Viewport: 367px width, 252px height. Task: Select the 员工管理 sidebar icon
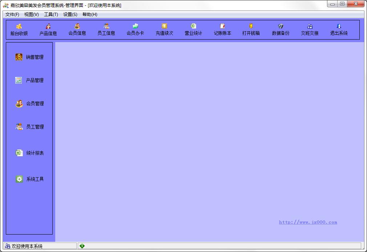(19, 127)
